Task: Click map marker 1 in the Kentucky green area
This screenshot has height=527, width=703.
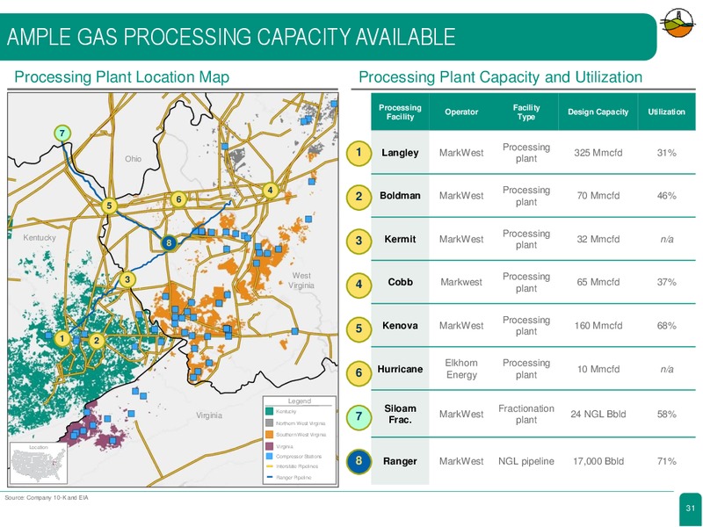Action: [x=62, y=338]
